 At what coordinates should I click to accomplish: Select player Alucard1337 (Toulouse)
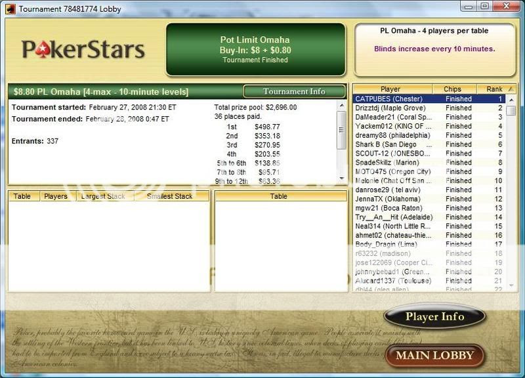click(429, 281)
